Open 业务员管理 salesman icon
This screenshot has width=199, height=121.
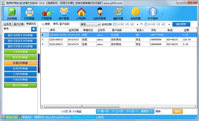coord(100,14)
